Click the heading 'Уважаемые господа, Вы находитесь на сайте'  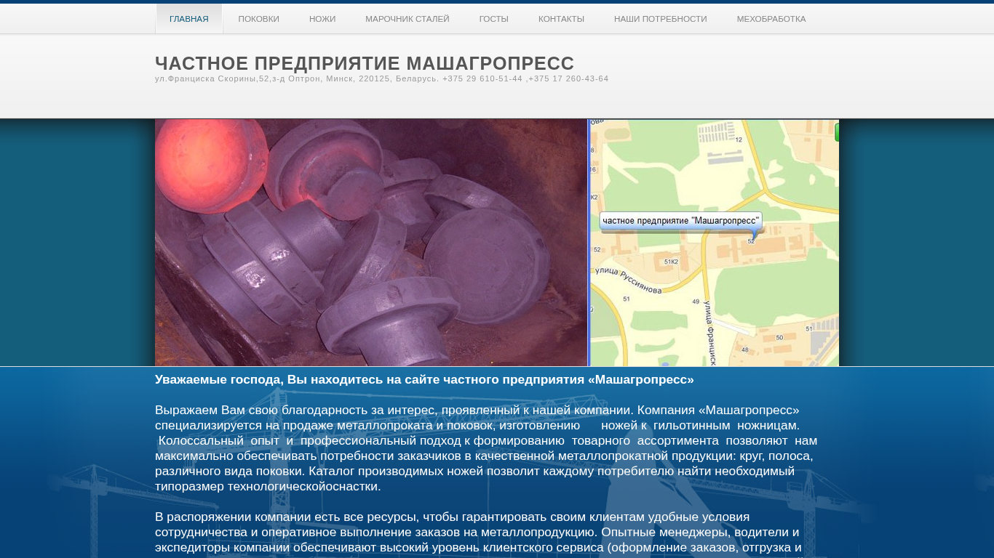[x=424, y=379]
